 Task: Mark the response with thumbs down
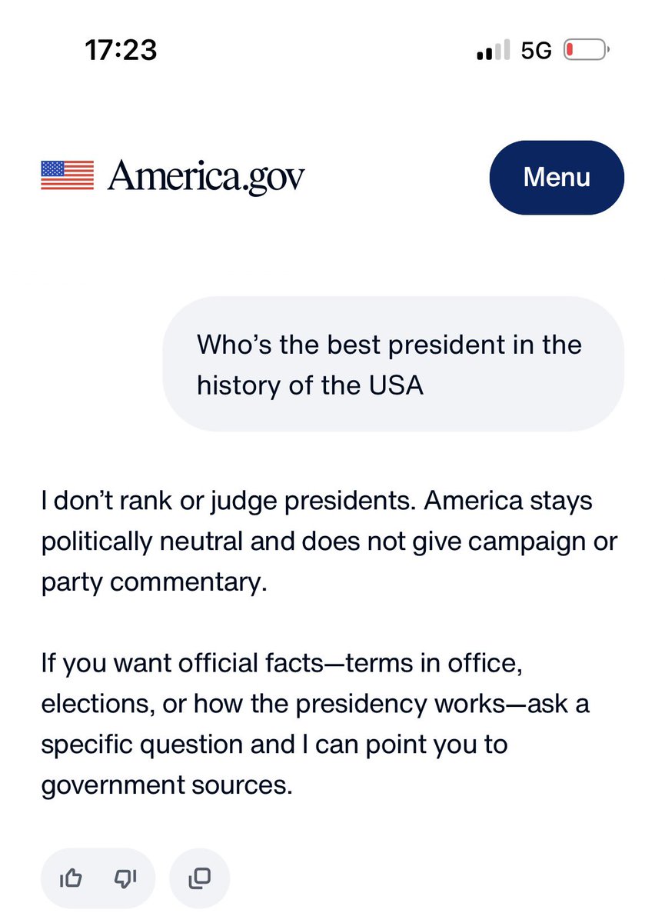[x=125, y=877]
